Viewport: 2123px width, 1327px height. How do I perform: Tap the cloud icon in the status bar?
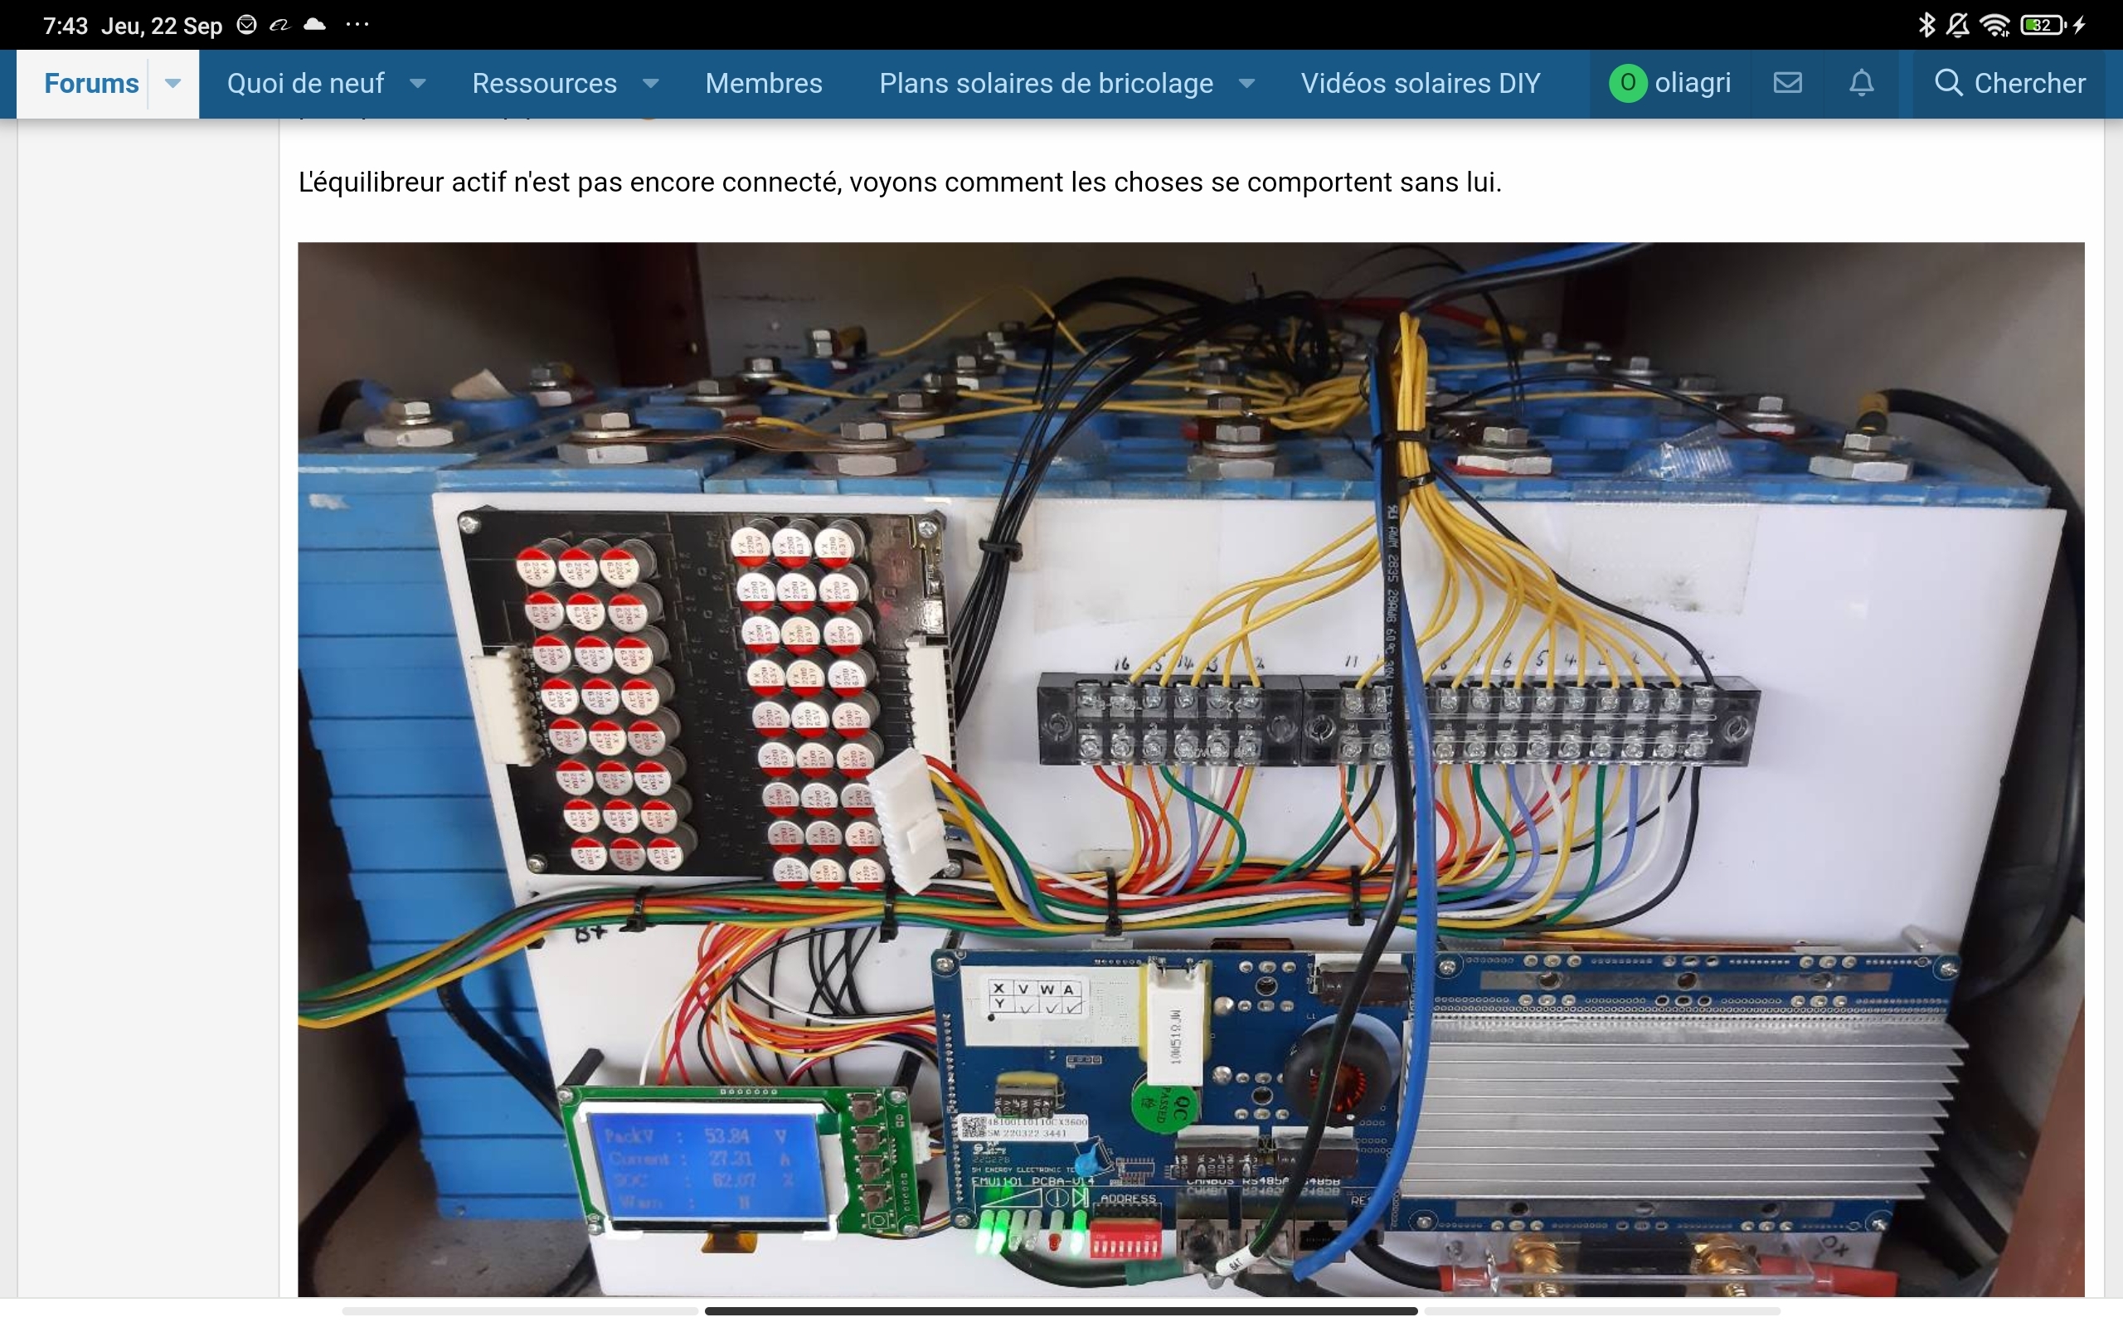point(315,25)
